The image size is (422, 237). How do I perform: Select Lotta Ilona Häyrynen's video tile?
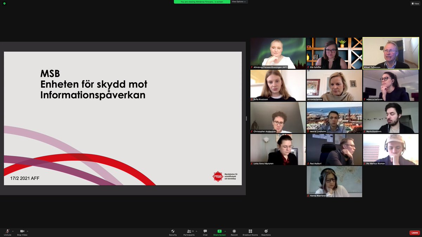(278, 150)
